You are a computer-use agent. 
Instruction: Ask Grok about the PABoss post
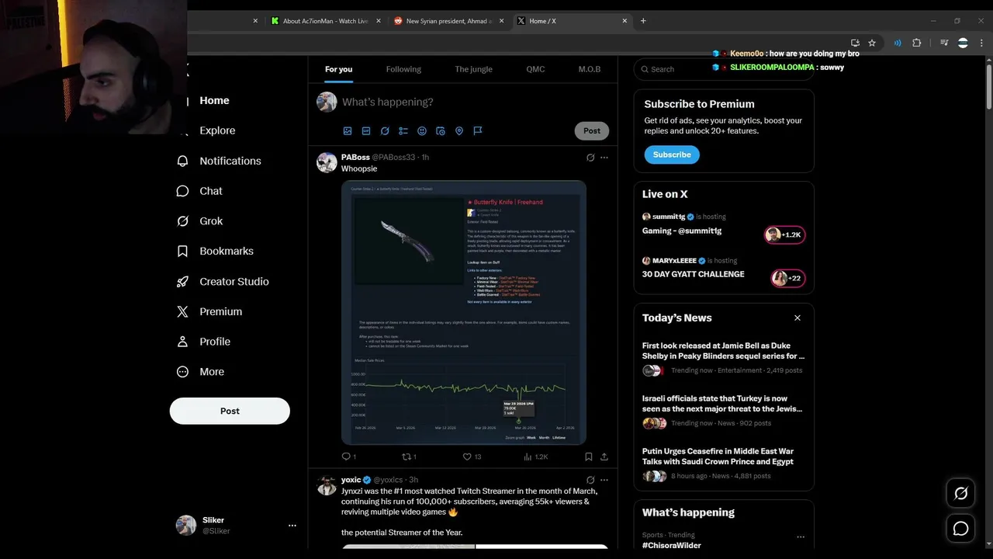point(590,158)
